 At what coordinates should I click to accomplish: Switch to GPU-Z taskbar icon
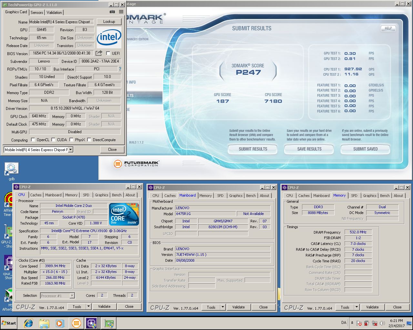(109, 323)
